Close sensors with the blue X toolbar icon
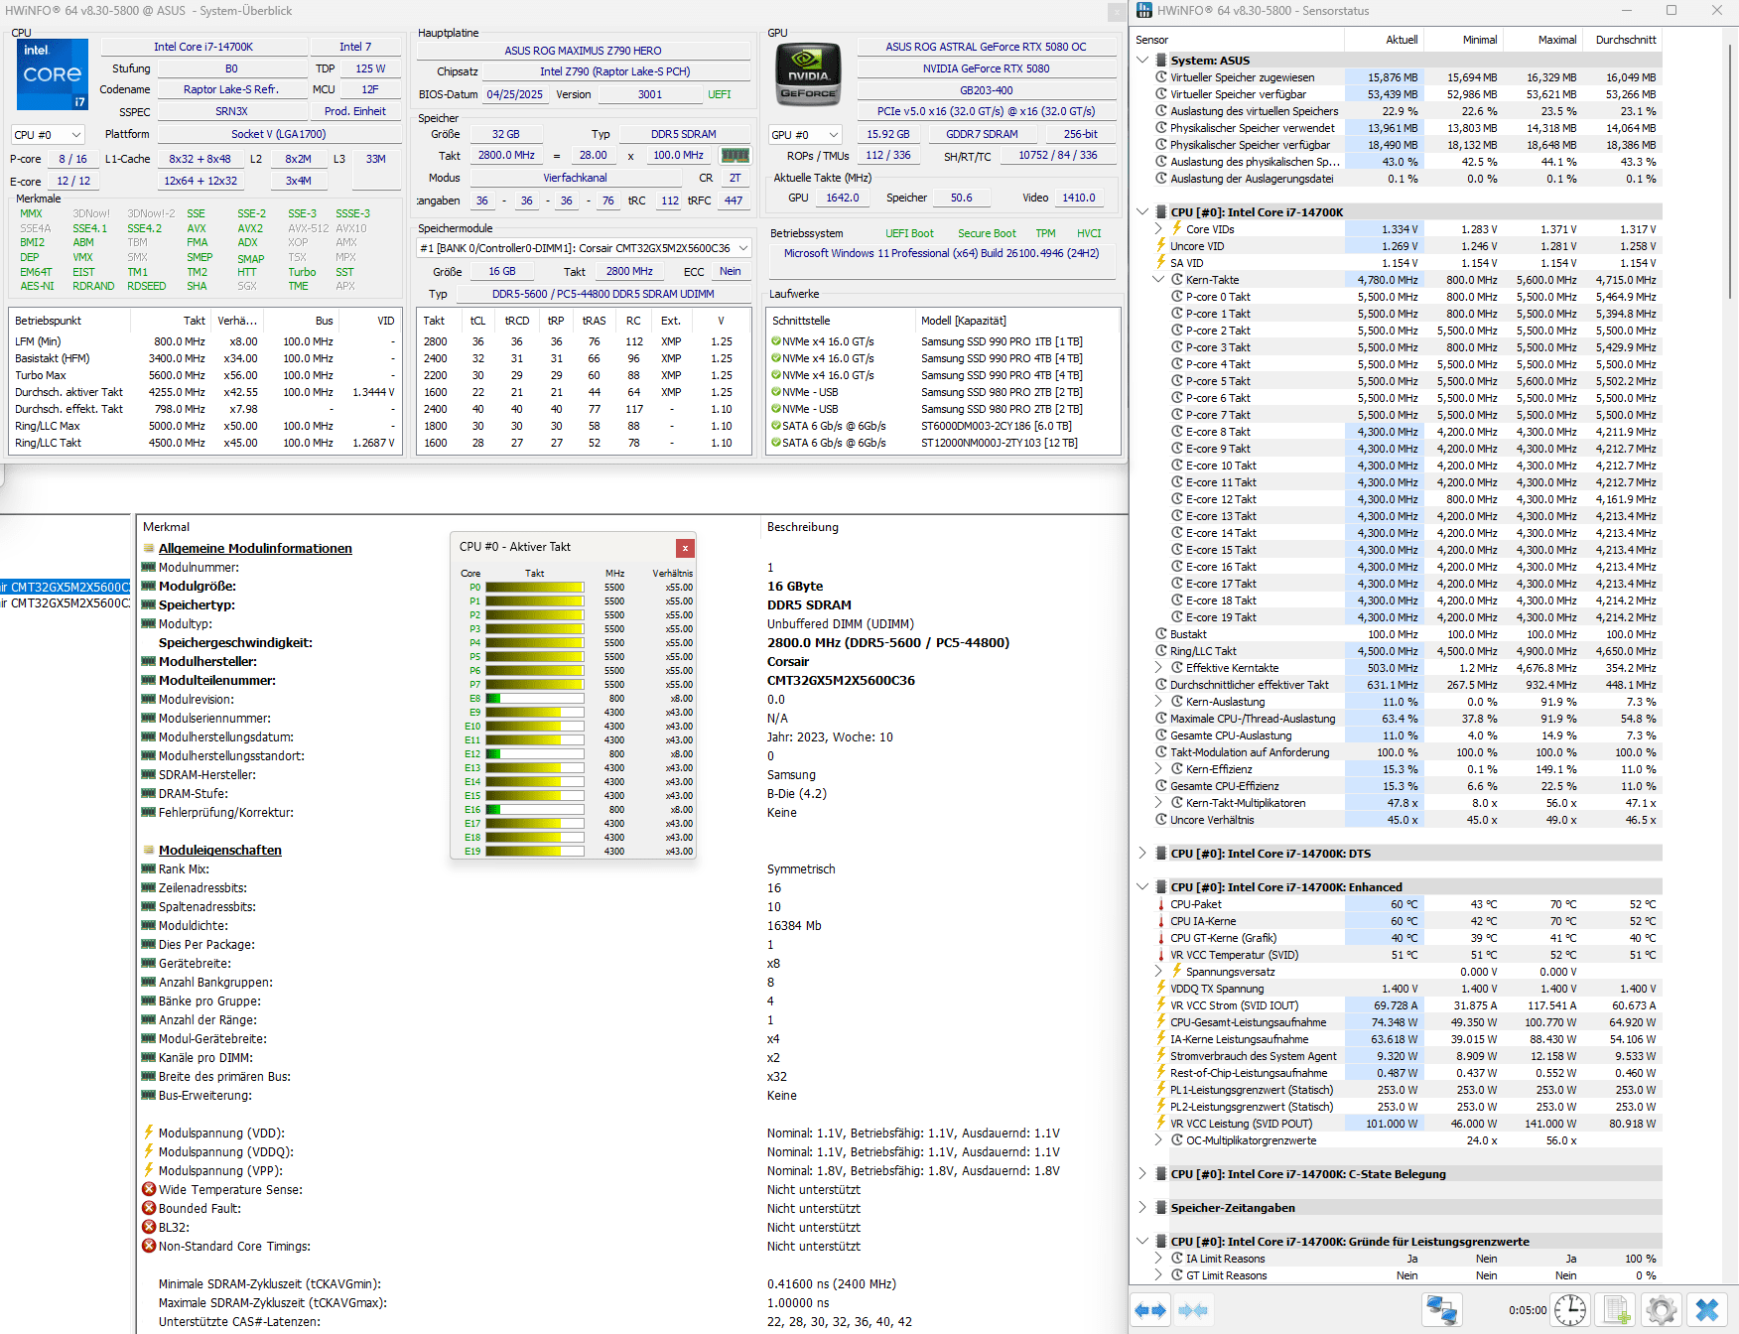Image resolution: width=1739 pixels, height=1334 pixels. (x=1707, y=1310)
